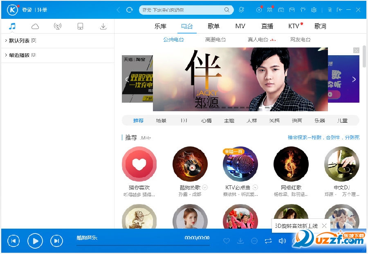Select the 真人电台 sub-tab
This screenshot has height=254, width=368.
[258, 39]
